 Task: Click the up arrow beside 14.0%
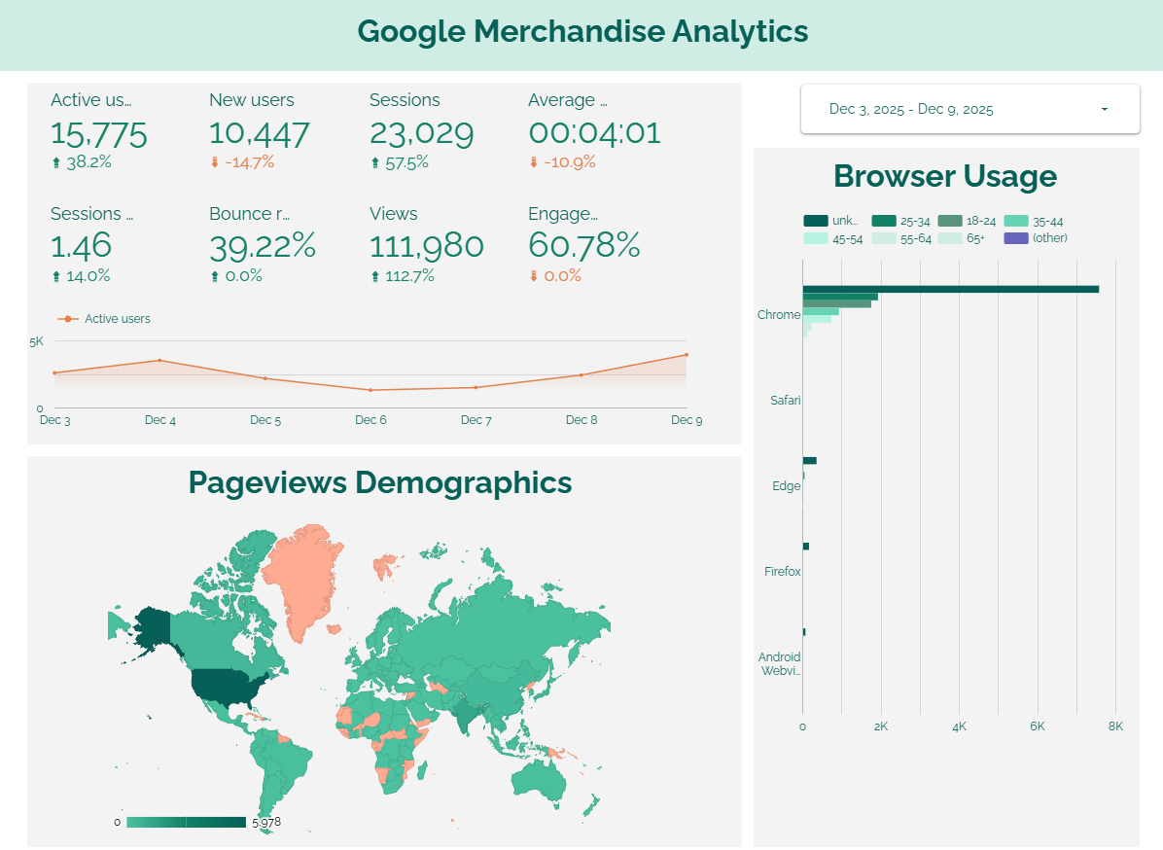click(x=55, y=276)
